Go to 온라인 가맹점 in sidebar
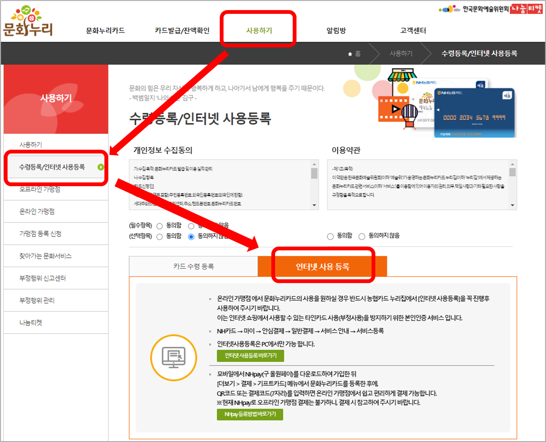 pyautogui.click(x=56, y=211)
